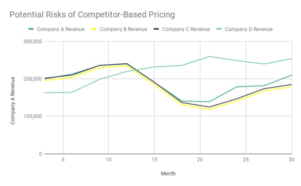Click the 30 x-axis tick label
This screenshot has width=301, height=186.
point(291,160)
